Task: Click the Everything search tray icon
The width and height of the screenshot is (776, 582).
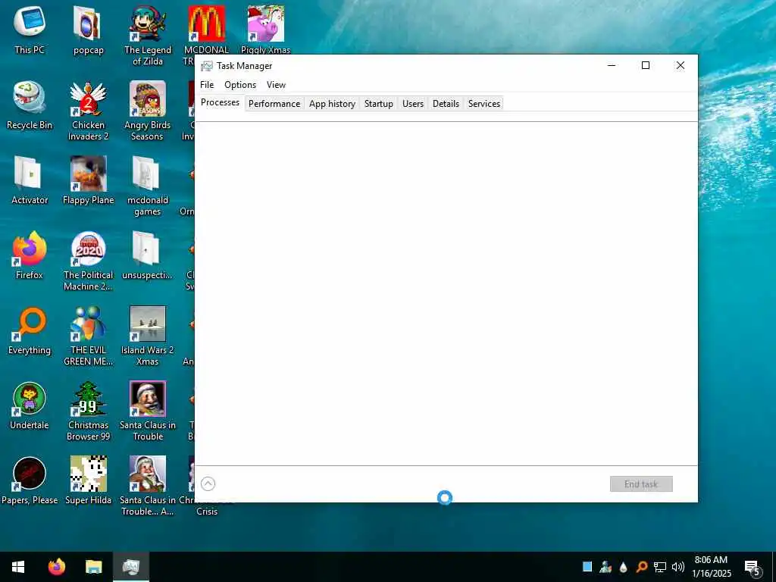Action: pyautogui.click(x=641, y=567)
